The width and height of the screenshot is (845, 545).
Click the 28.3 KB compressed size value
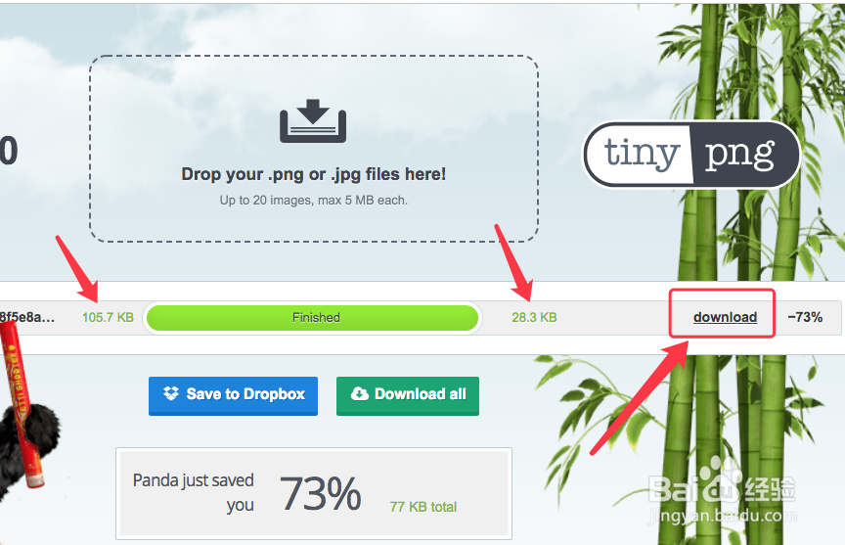coord(534,318)
